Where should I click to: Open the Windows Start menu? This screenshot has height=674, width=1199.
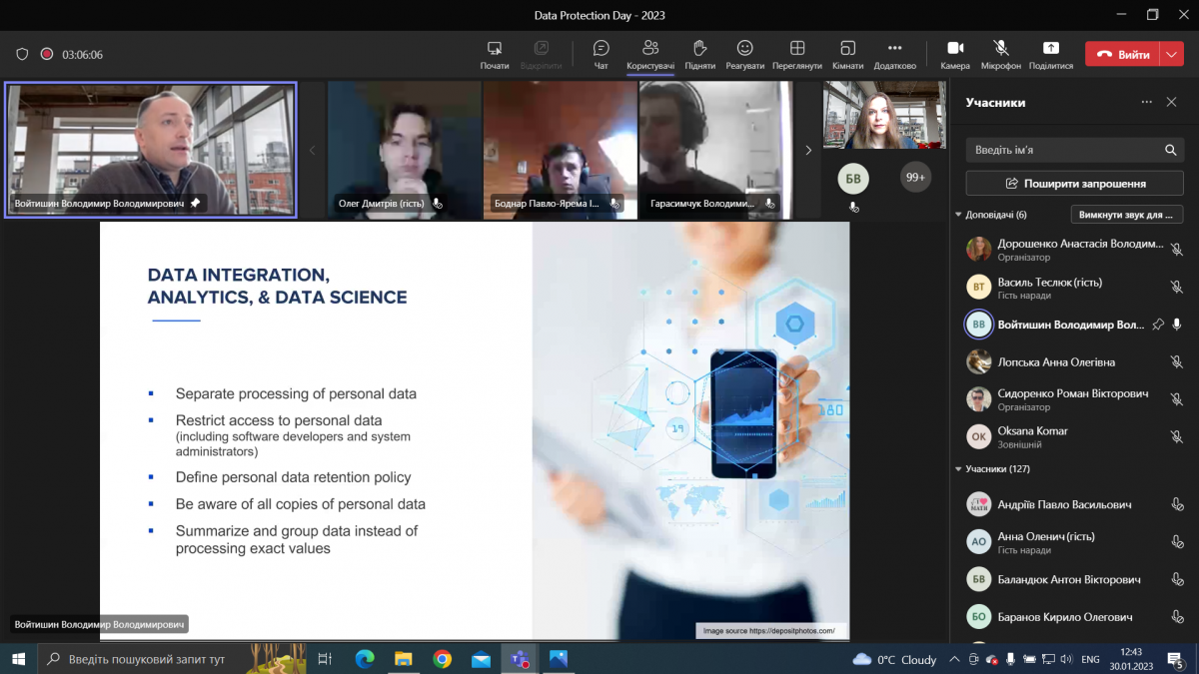(18, 659)
